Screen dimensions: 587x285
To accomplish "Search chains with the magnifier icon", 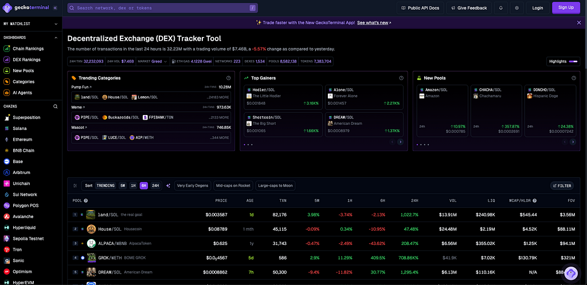I will (x=56, y=106).
